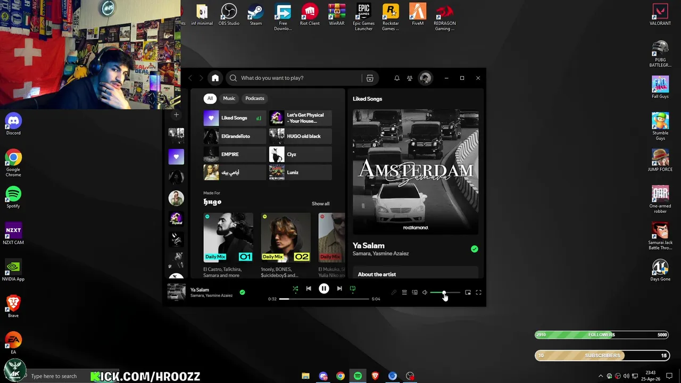The width and height of the screenshot is (681, 383).
Task: Open Let's Get Physical playlist tile
Action: pos(300,118)
